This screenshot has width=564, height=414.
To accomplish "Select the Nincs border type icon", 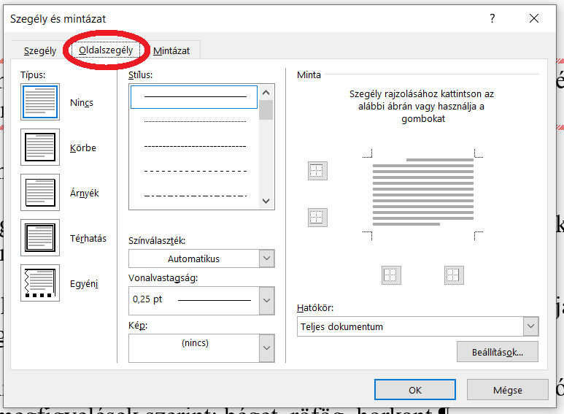I will (x=39, y=101).
